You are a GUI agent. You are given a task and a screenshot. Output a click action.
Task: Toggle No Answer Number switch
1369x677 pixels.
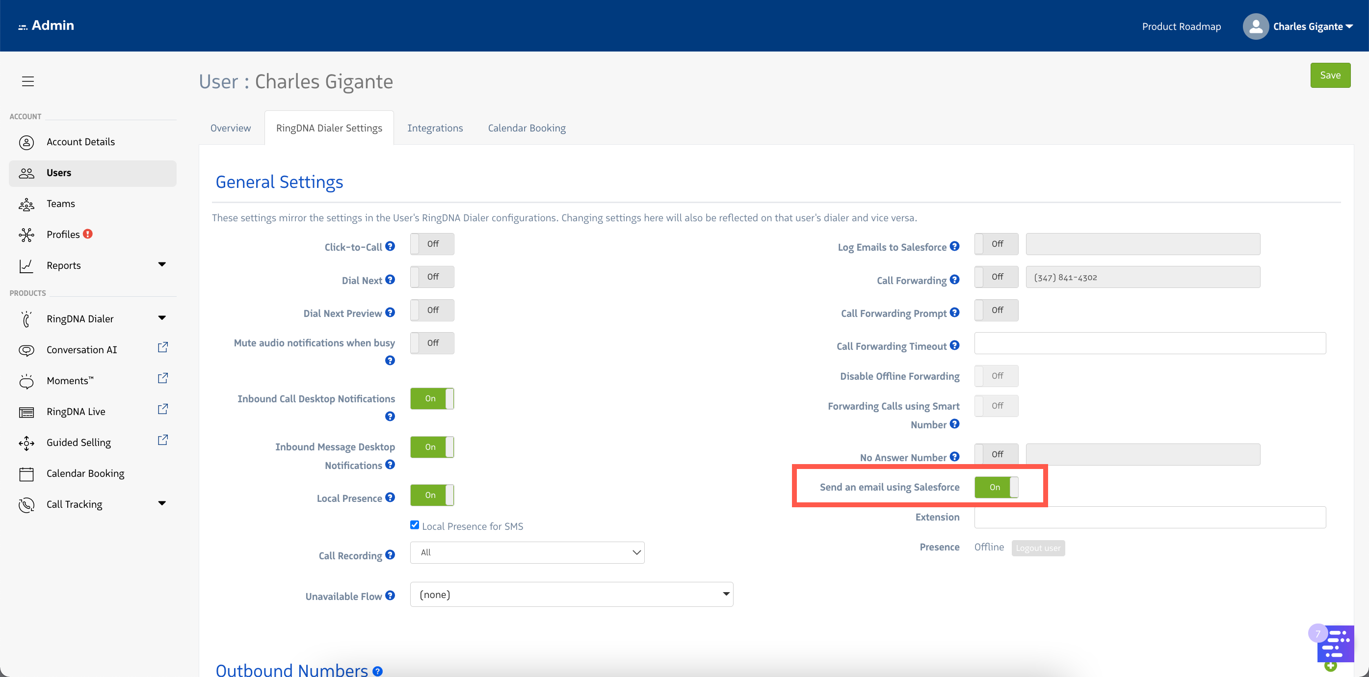point(997,454)
